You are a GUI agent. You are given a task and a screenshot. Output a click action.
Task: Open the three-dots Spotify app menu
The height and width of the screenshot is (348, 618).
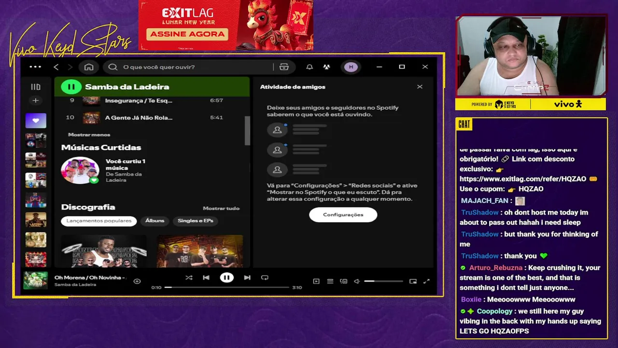(35, 67)
